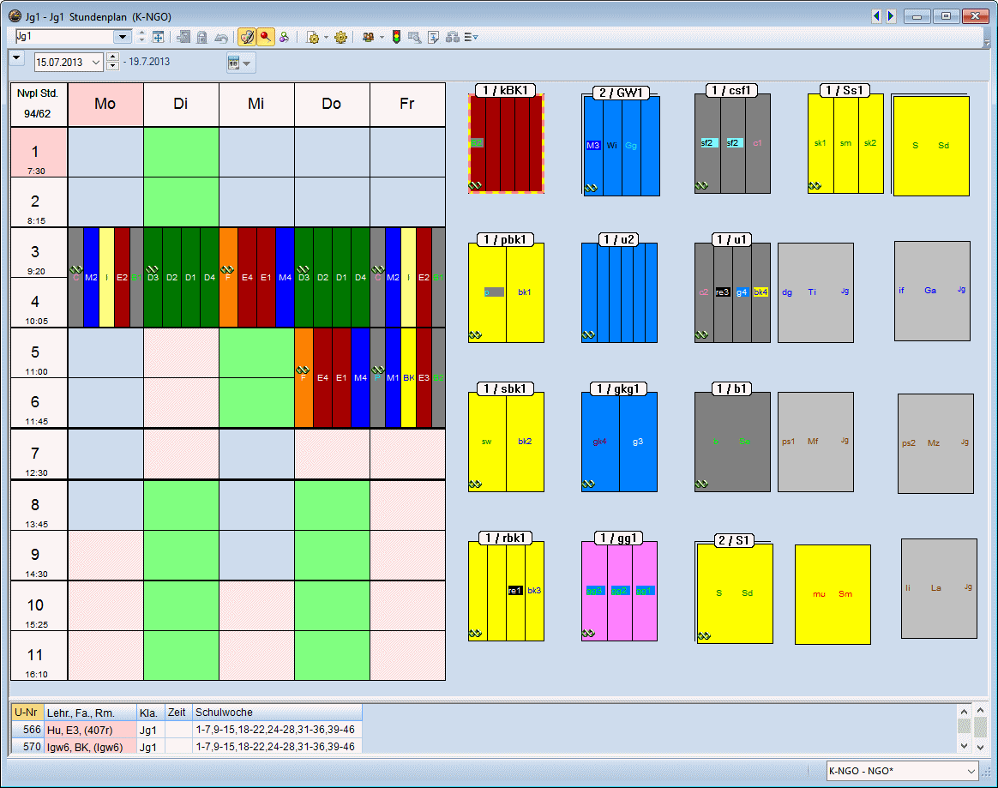Click the blue grid icon beside Jg1 stepper

[x=159, y=37]
